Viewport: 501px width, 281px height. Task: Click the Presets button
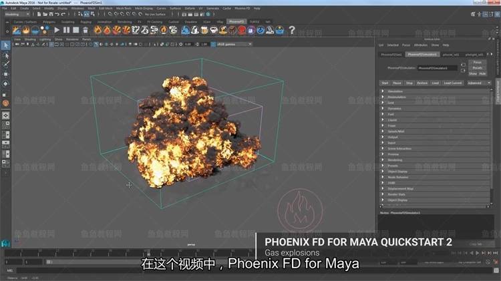pyautogui.click(x=478, y=68)
